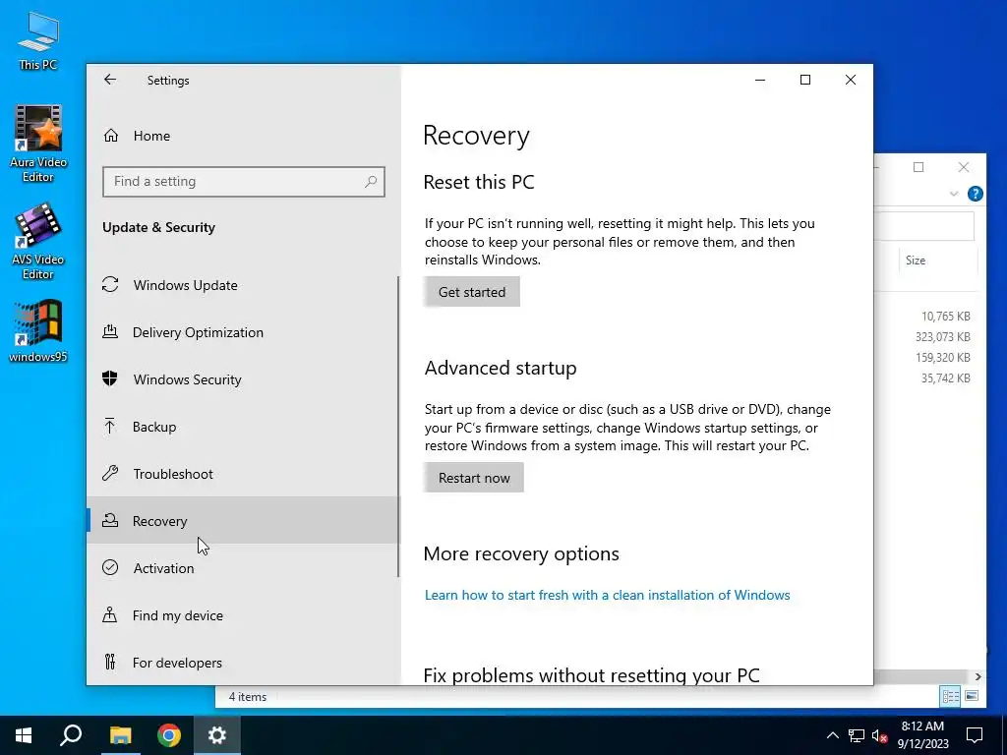Image resolution: width=1007 pixels, height=755 pixels.
Task: Click Restart now under Advanced startup
Action: 474,478
